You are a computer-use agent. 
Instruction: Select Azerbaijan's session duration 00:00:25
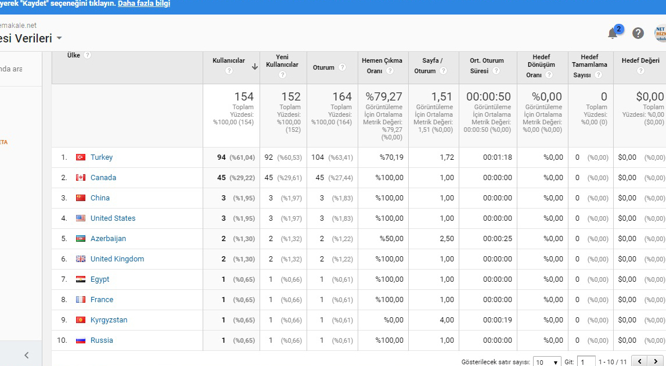click(498, 239)
